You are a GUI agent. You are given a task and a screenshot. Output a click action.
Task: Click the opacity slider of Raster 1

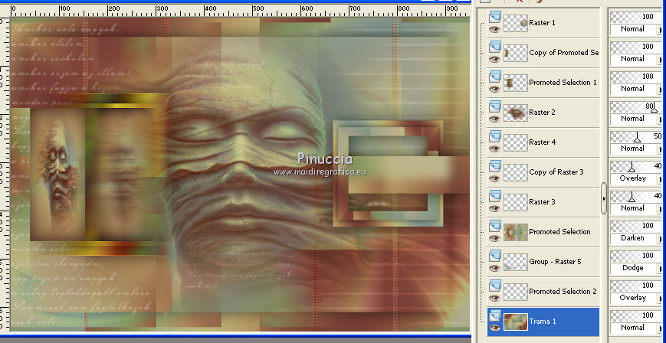636,17
